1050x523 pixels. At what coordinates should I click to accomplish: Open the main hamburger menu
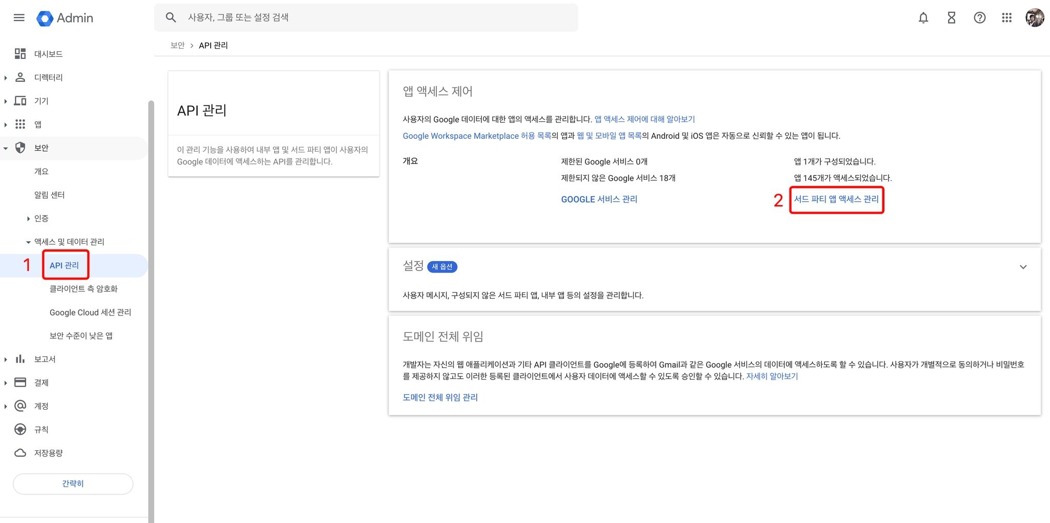tap(19, 18)
